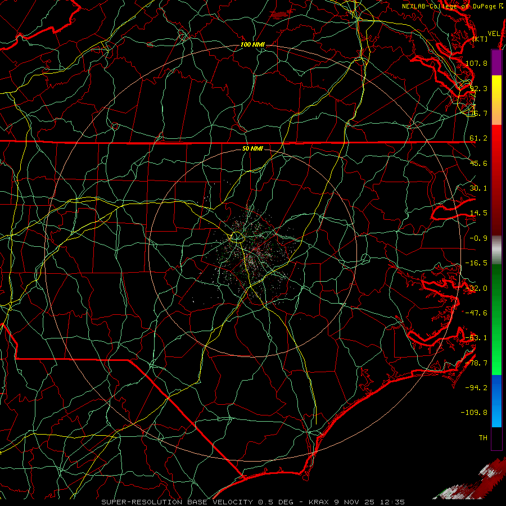Click the 100 NMI range ring label
506x506 pixels.
click(x=252, y=44)
